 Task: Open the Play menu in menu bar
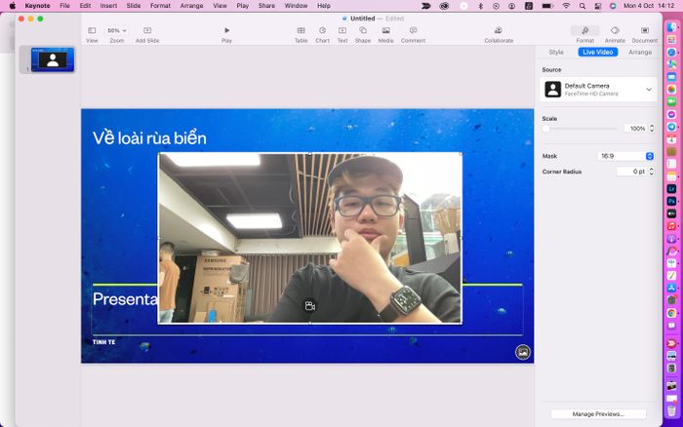coord(243,6)
